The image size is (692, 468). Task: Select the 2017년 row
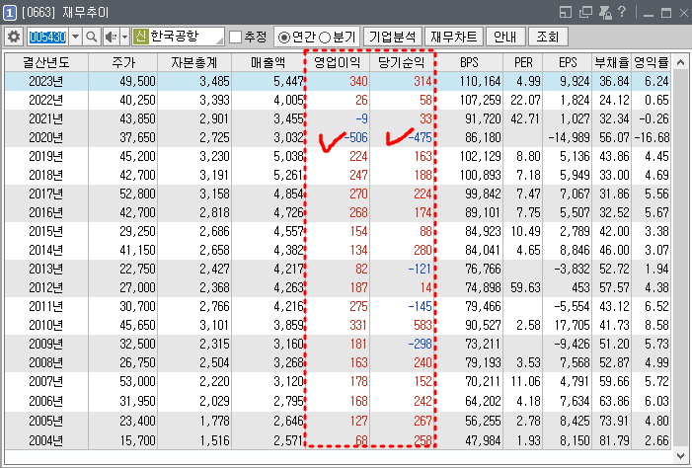coord(338,194)
